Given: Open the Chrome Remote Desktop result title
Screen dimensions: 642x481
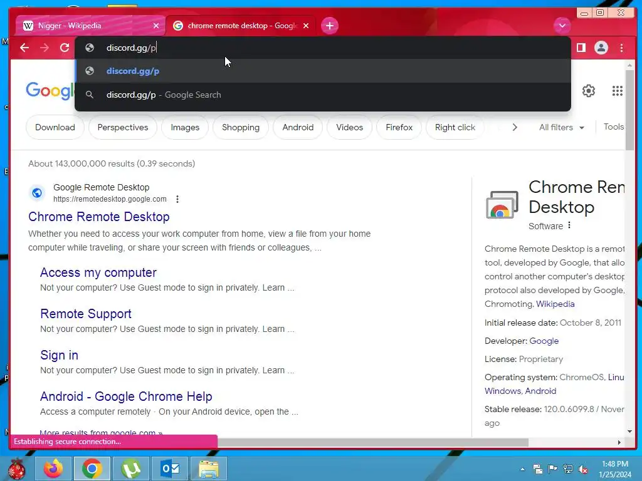Looking at the screenshot, I should [98, 216].
